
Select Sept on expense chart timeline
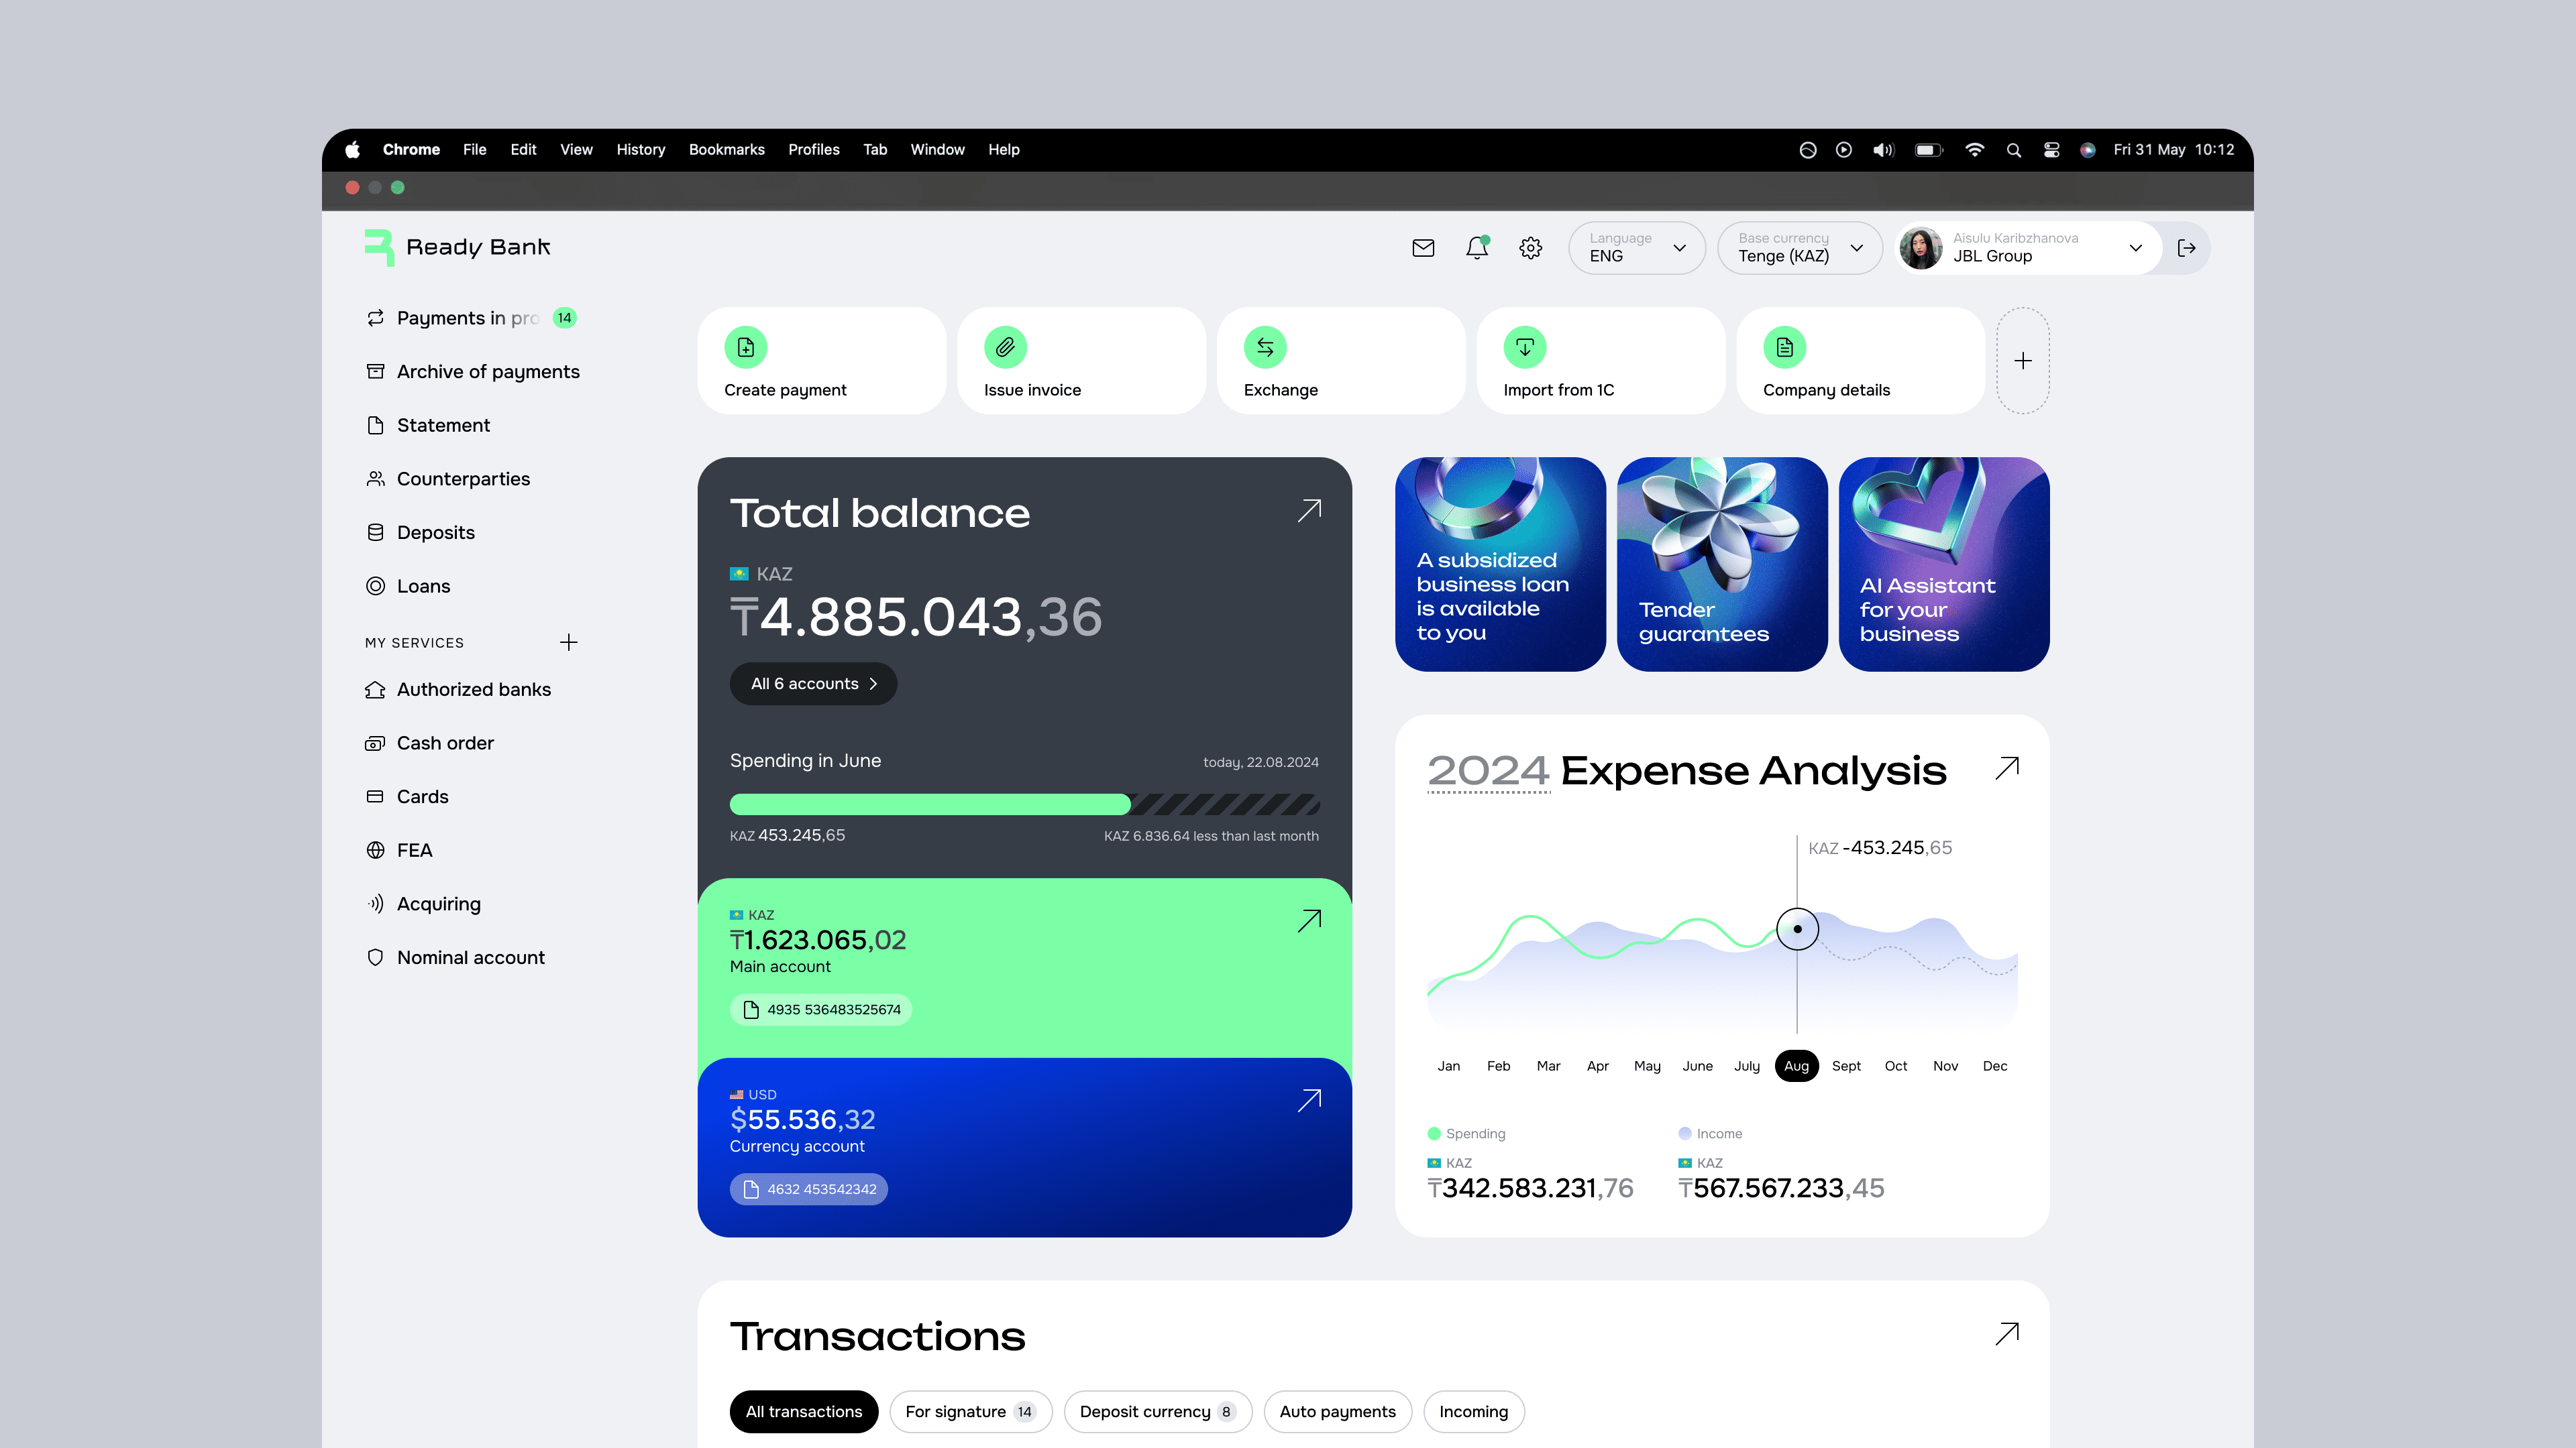coord(1845,1065)
